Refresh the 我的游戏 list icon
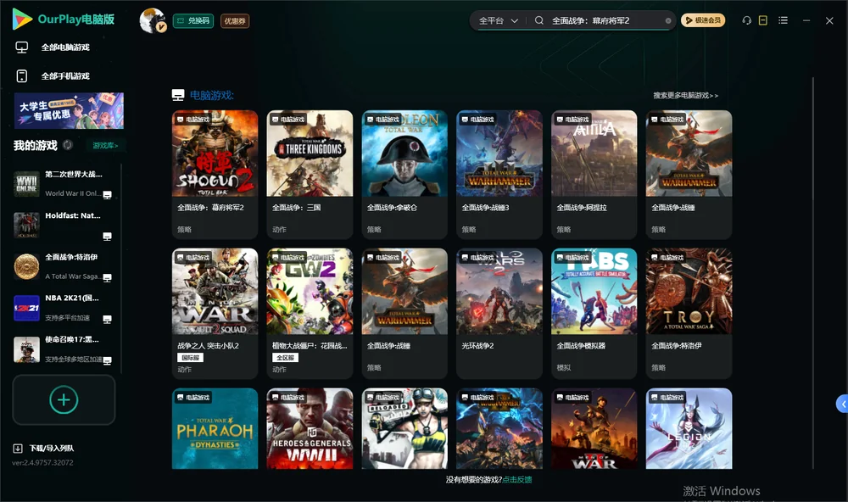The image size is (848, 502). click(68, 145)
